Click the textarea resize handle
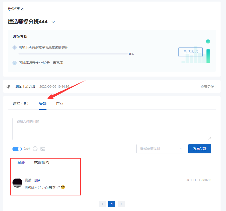226x211 pixels. tap(210, 139)
